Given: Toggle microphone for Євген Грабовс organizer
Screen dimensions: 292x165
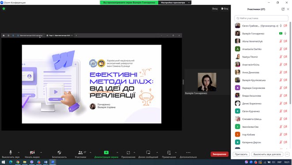Looking at the screenshot, I should [281, 26].
